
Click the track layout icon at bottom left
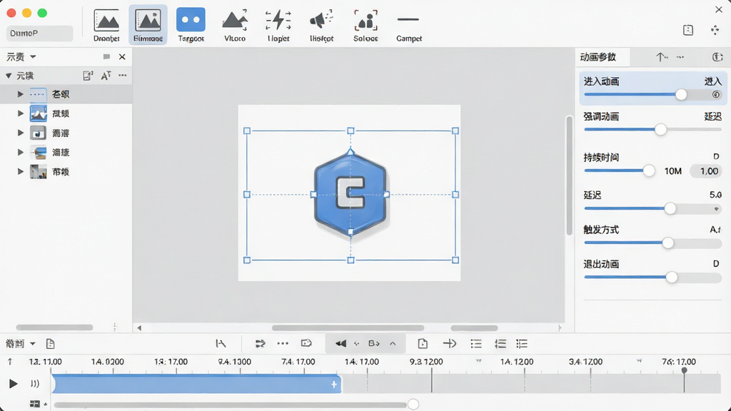pos(35,404)
